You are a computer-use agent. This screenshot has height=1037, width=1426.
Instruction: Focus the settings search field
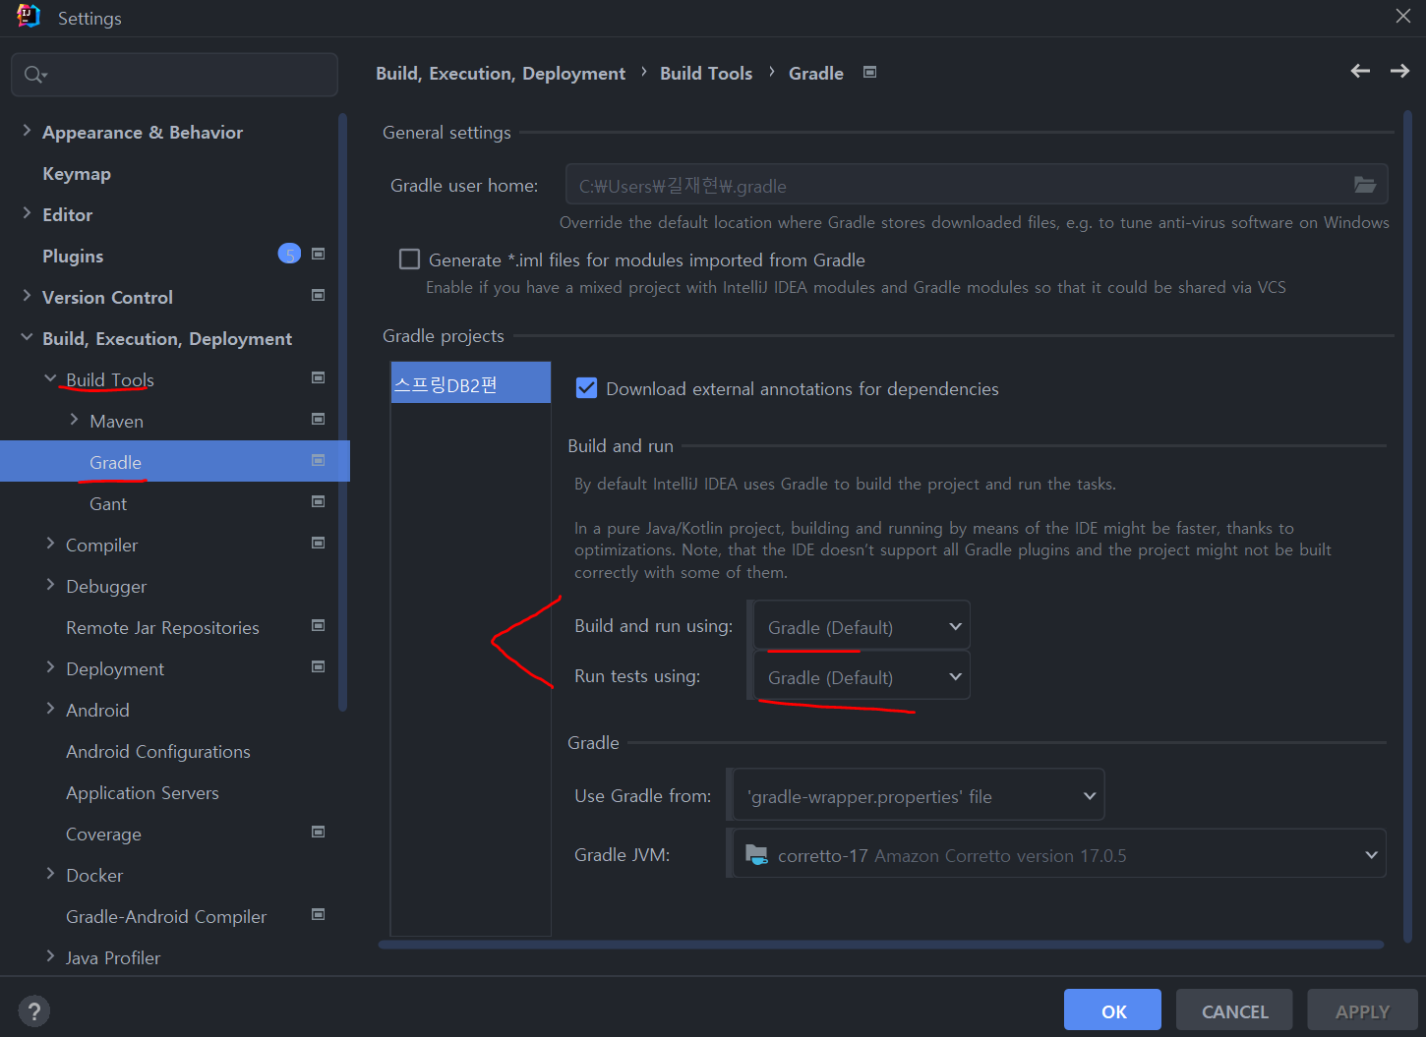click(174, 75)
